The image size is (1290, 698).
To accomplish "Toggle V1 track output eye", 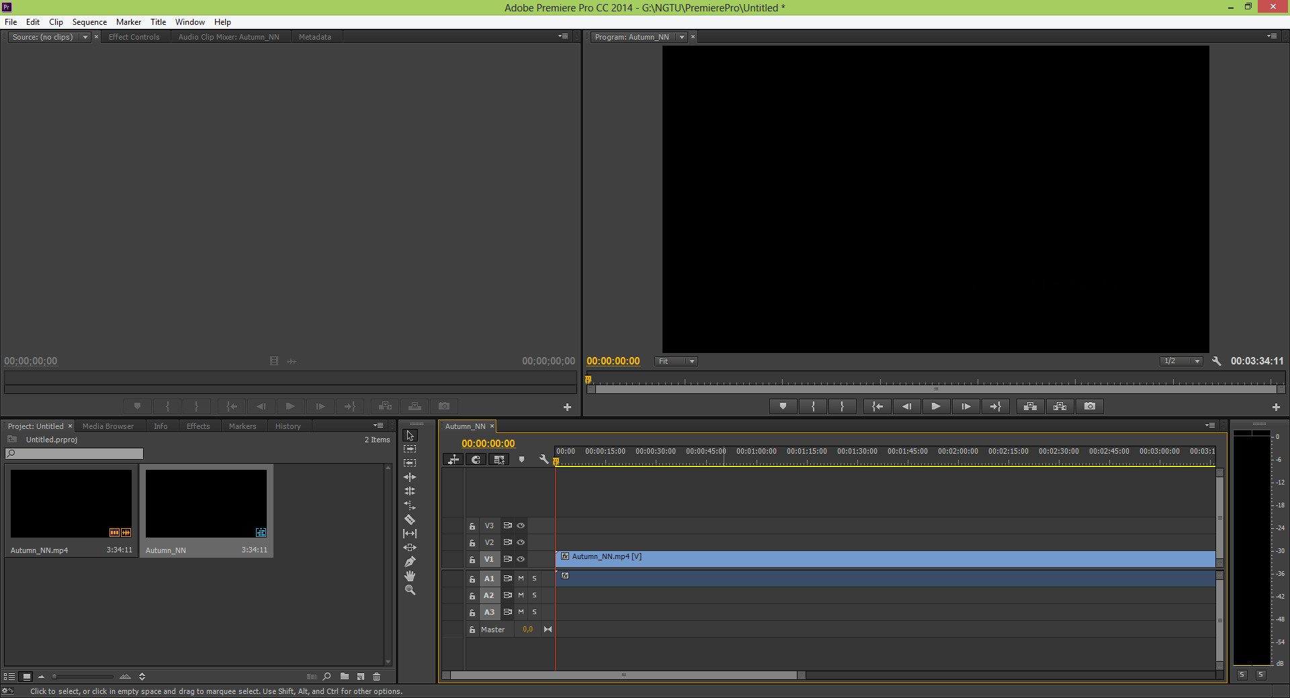I will [x=521, y=559].
